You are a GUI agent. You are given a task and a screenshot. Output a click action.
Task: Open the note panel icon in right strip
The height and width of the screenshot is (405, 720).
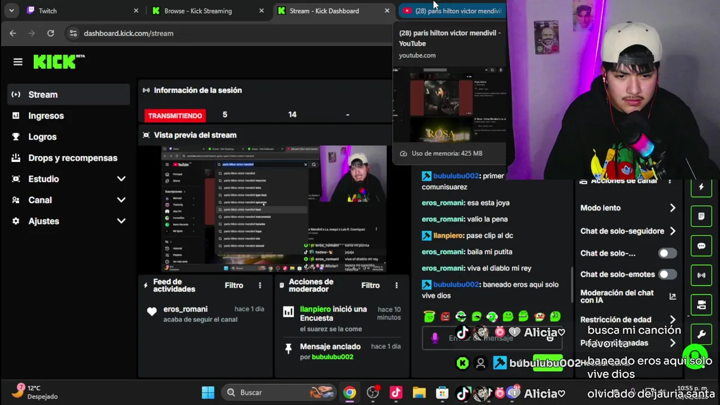(x=701, y=216)
